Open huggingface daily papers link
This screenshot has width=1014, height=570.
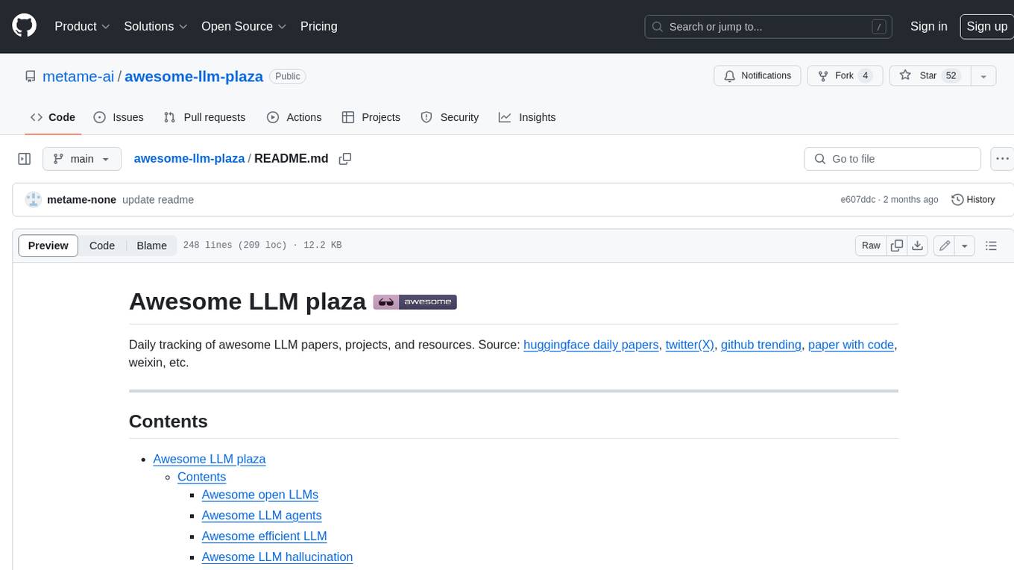[591, 345]
